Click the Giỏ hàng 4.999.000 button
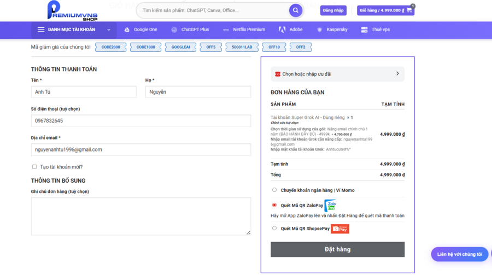This screenshot has height=277, width=492. tap(385, 10)
